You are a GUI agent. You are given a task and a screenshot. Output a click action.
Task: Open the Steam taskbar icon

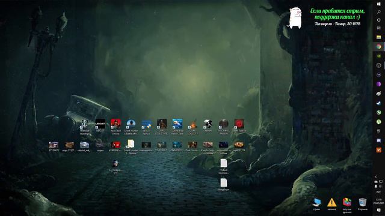pos(379,103)
